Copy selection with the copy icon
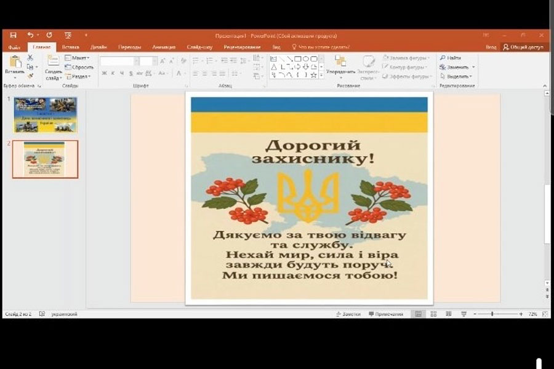Screen dimensions: 554x369 (x=30, y=67)
